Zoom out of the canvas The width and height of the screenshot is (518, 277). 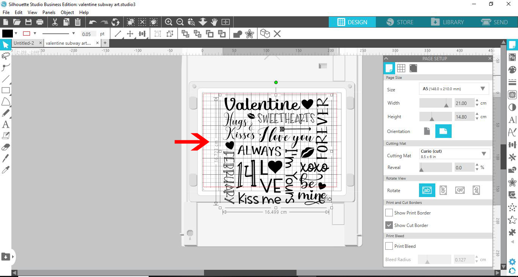coord(180,22)
